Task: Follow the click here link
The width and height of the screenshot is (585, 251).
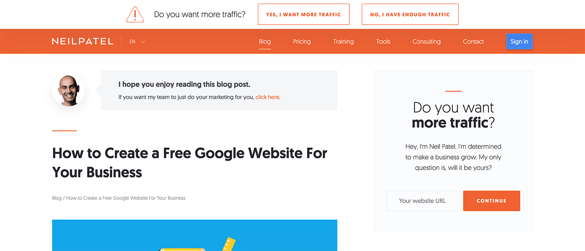Action: pyautogui.click(x=267, y=97)
